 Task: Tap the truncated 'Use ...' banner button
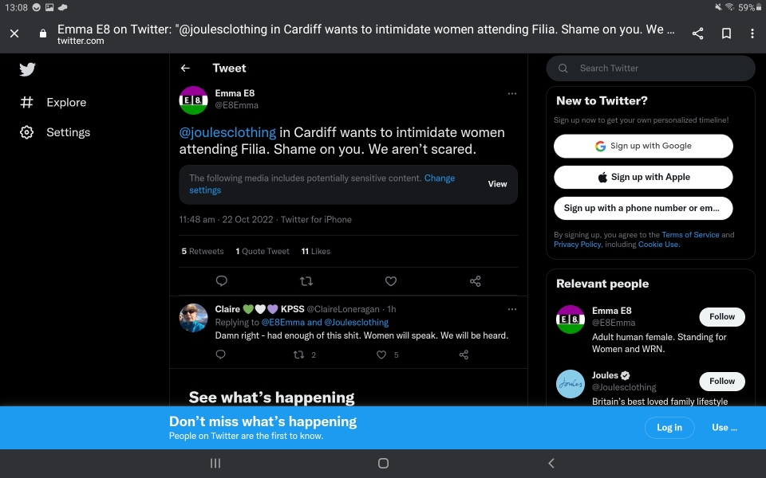click(725, 428)
